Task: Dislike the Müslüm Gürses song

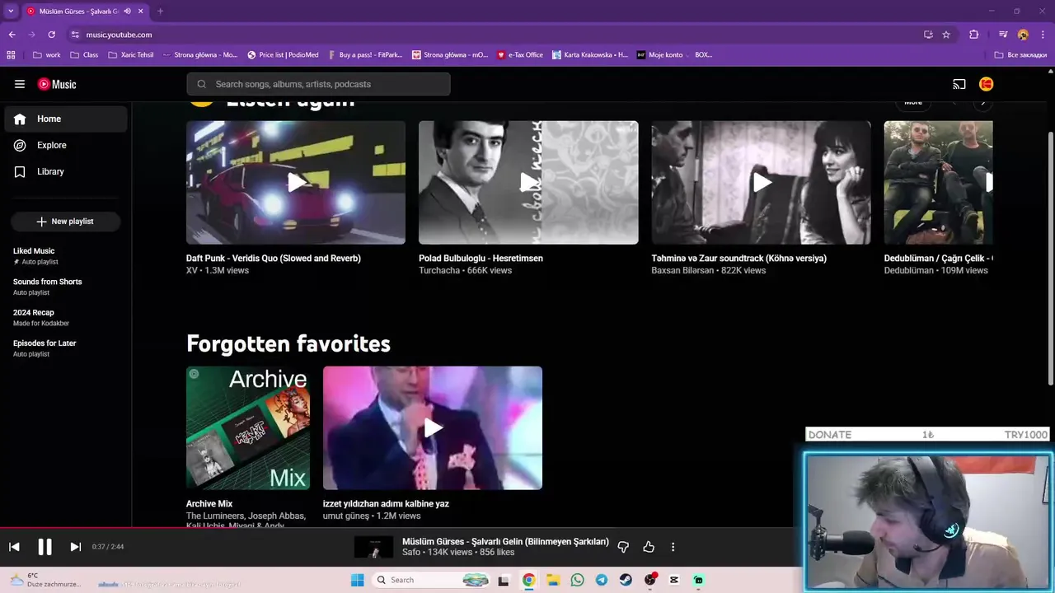Action: pyautogui.click(x=623, y=547)
